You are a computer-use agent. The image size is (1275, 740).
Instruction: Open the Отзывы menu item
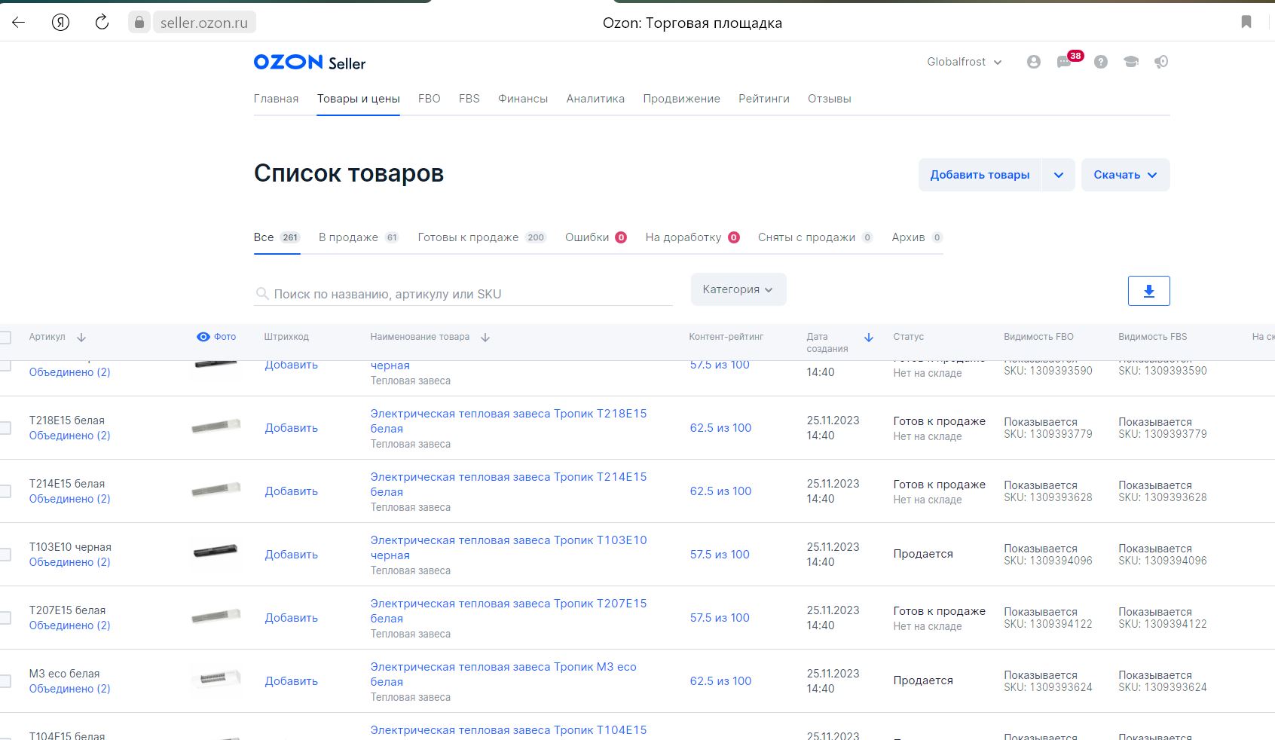pos(830,99)
